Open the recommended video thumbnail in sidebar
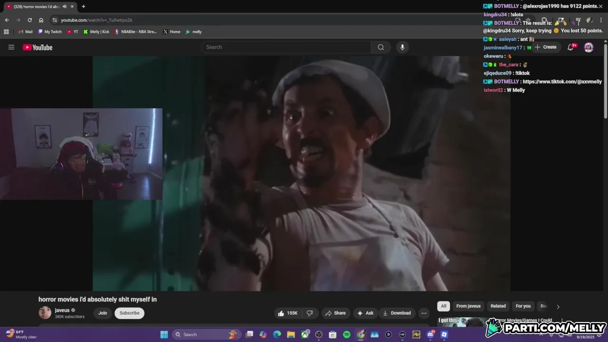Viewport: 608px width, 342px height. coord(461,323)
